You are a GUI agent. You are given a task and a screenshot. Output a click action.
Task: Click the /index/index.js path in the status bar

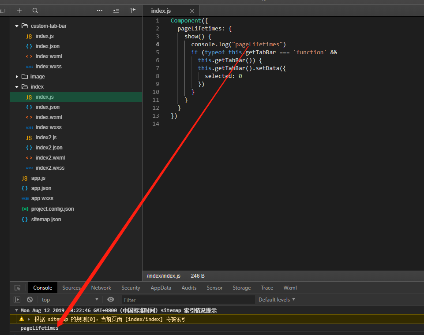pos(164,276)
